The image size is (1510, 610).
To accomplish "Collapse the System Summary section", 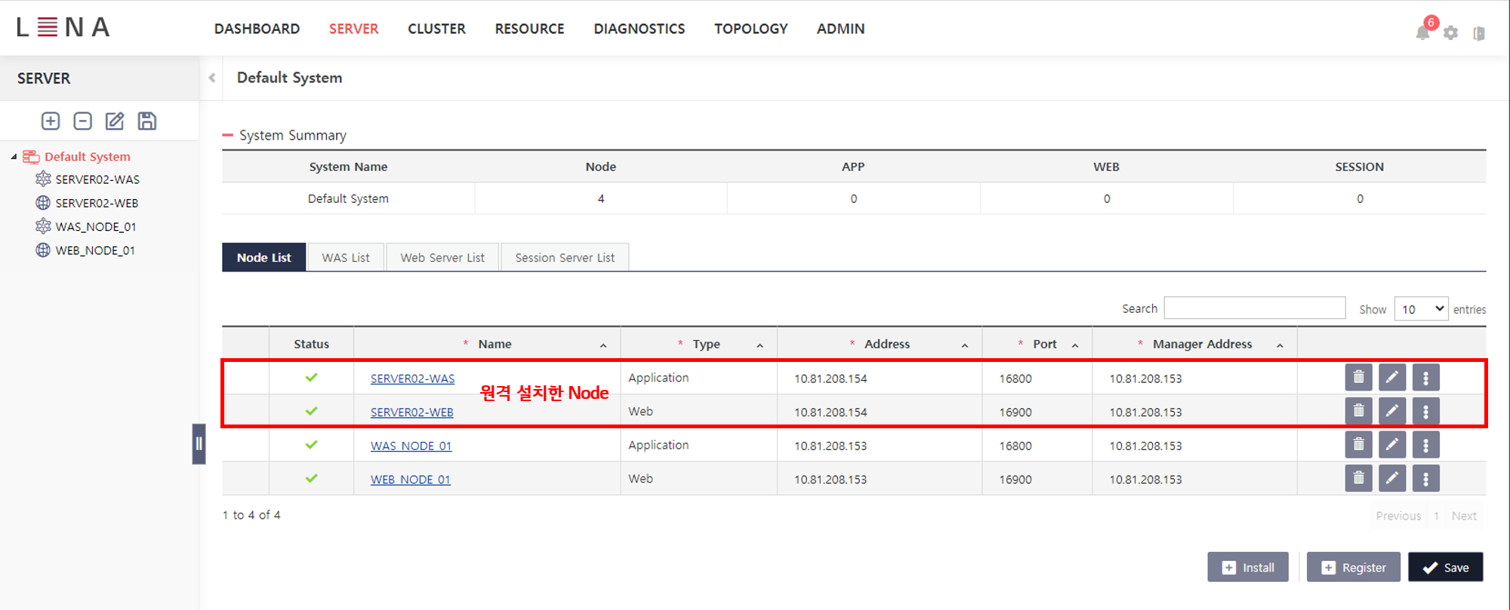I will tap(227, 136).
